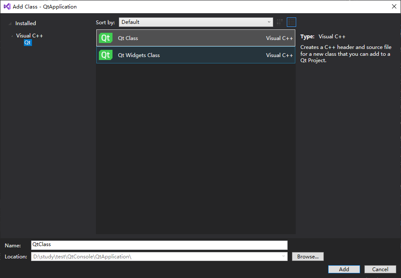Open the Sort by dropdown
Viewport: 401px width, 278px height.
(x=196, y=22)
